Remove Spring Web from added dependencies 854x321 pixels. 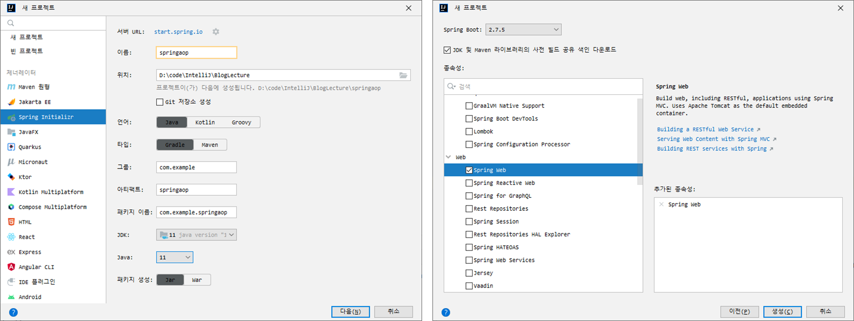click(x=662, y=205)
